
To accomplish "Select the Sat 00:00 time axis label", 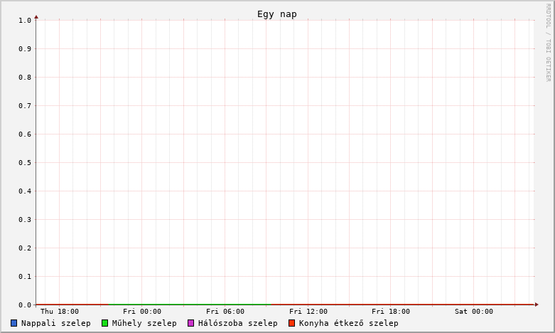I will tap(474, 312).
